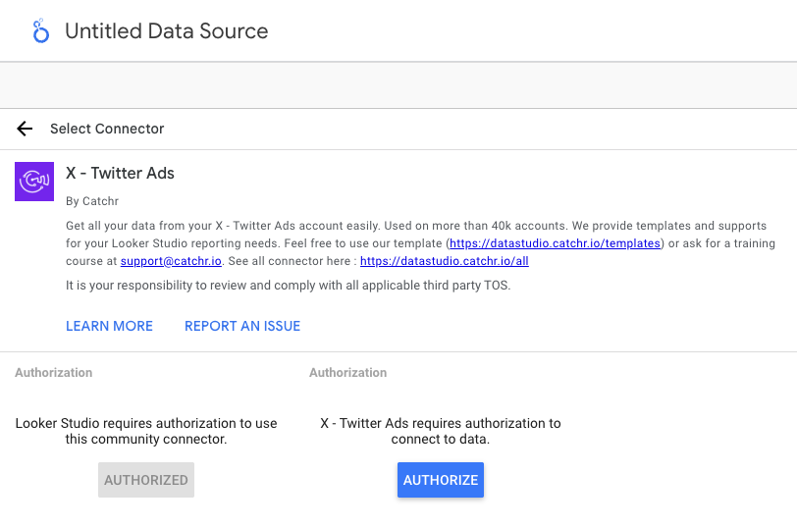The height and width of the screenshot is (528, 797).
Task: Click the X - Twitter Ads connector title
Action: [120, 174]
